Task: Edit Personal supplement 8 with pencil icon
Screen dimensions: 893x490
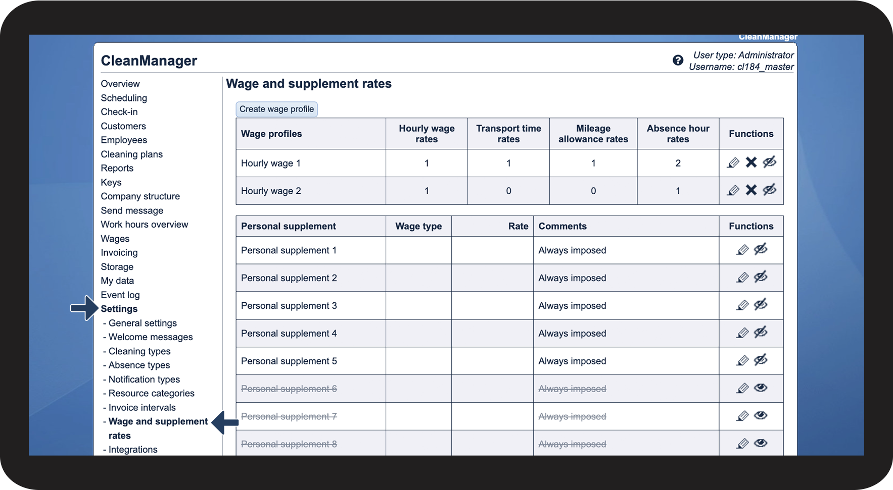Action: [x=742, y=444]
